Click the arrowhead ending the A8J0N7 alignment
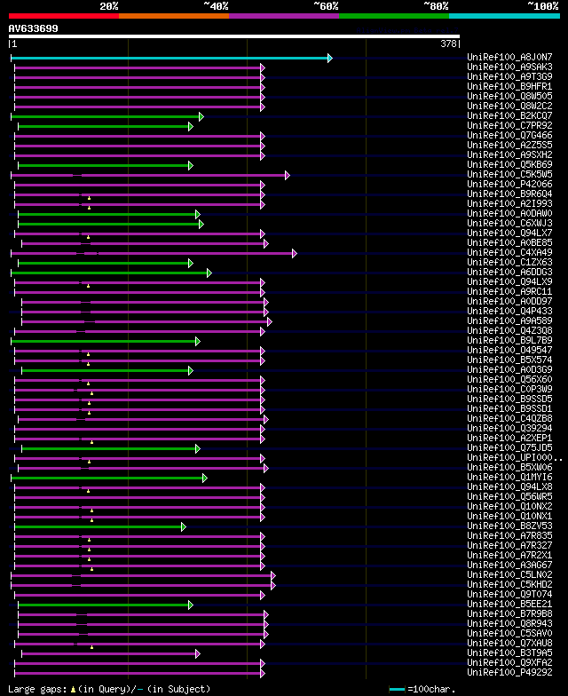 tap(330, 59)
